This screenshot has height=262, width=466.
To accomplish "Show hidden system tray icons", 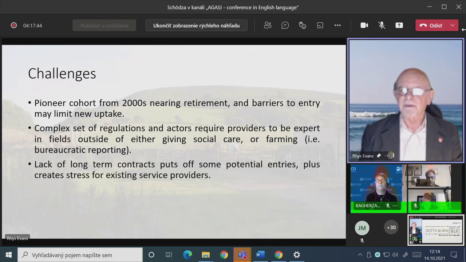I will point(360,255).
